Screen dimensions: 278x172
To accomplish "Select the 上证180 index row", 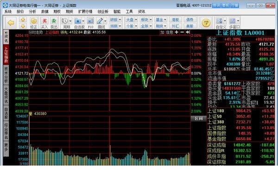I will coord(241,111).
